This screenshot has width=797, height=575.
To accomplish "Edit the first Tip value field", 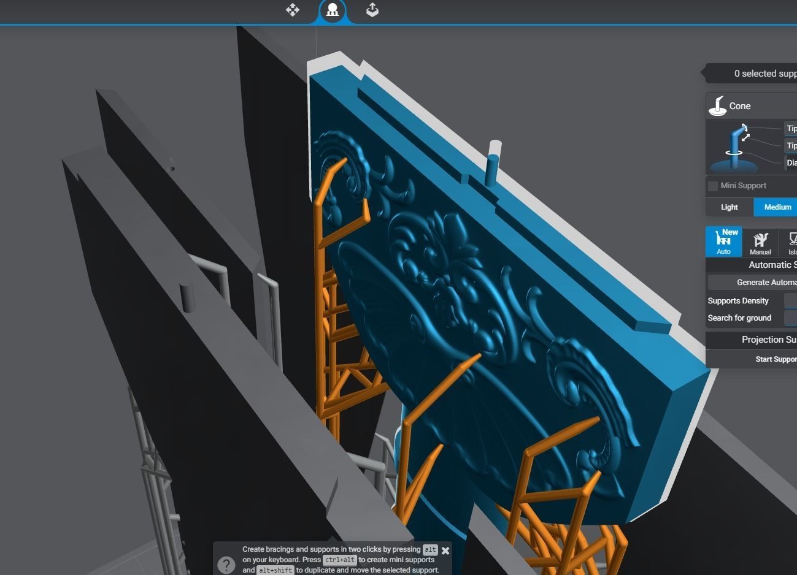I will pyautogui.click(x=791, y=129).
